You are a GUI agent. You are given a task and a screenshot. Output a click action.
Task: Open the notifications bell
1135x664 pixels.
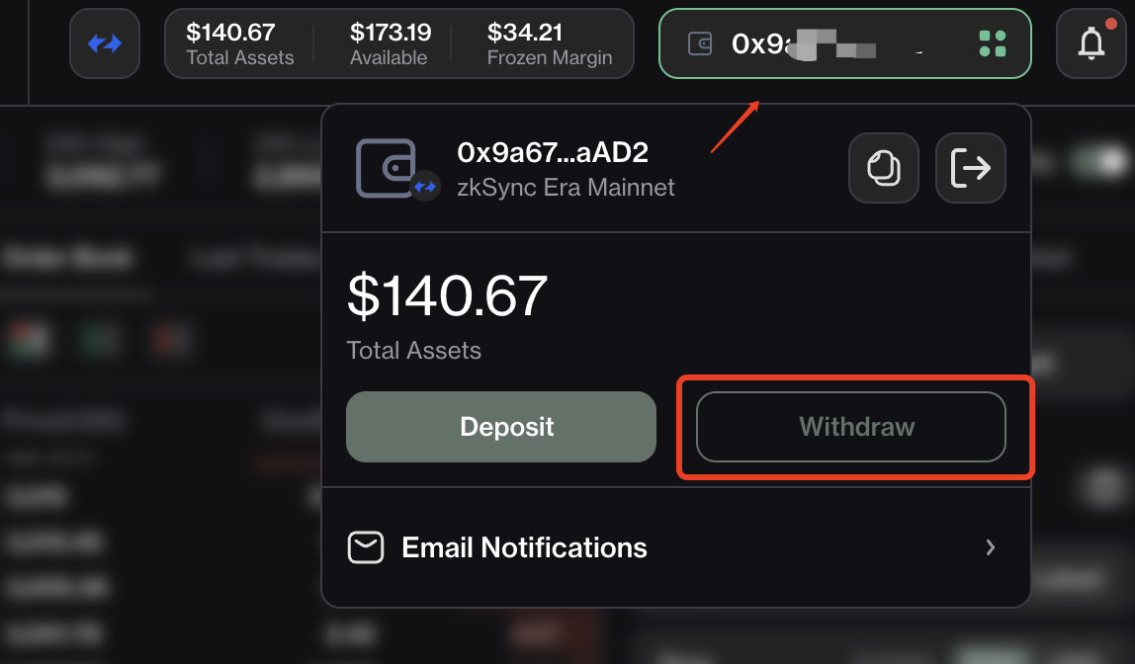(x=1091, y=43)
